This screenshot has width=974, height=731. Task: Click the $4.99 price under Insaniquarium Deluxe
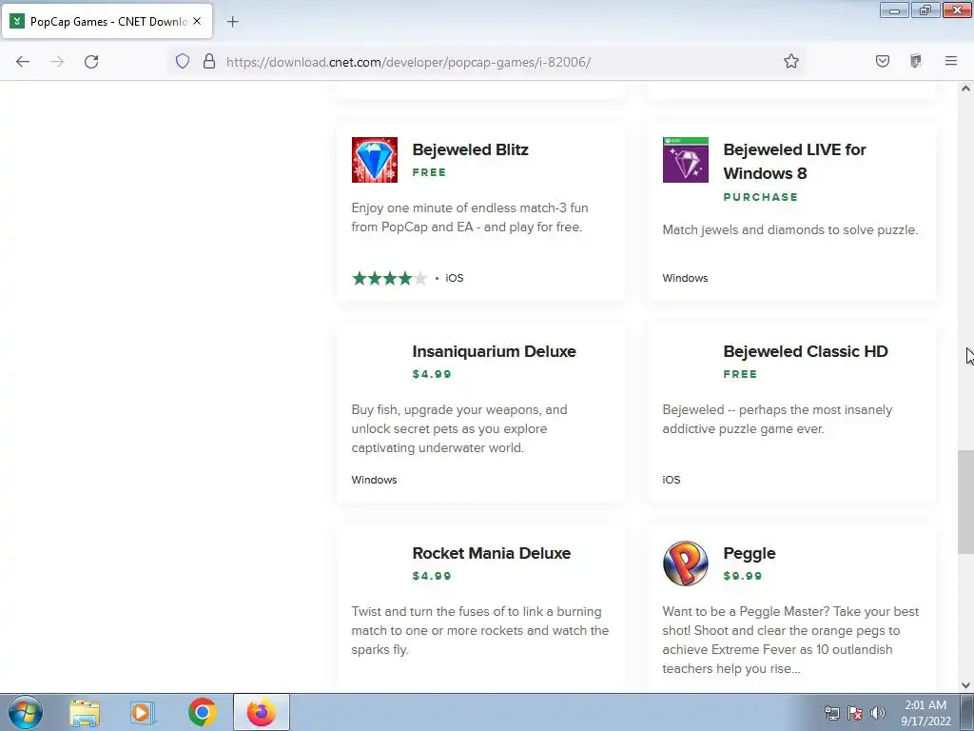coord(432,374)
